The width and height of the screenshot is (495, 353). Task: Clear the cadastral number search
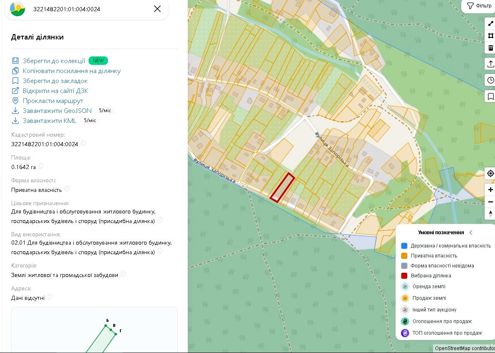tap(157, 9)
